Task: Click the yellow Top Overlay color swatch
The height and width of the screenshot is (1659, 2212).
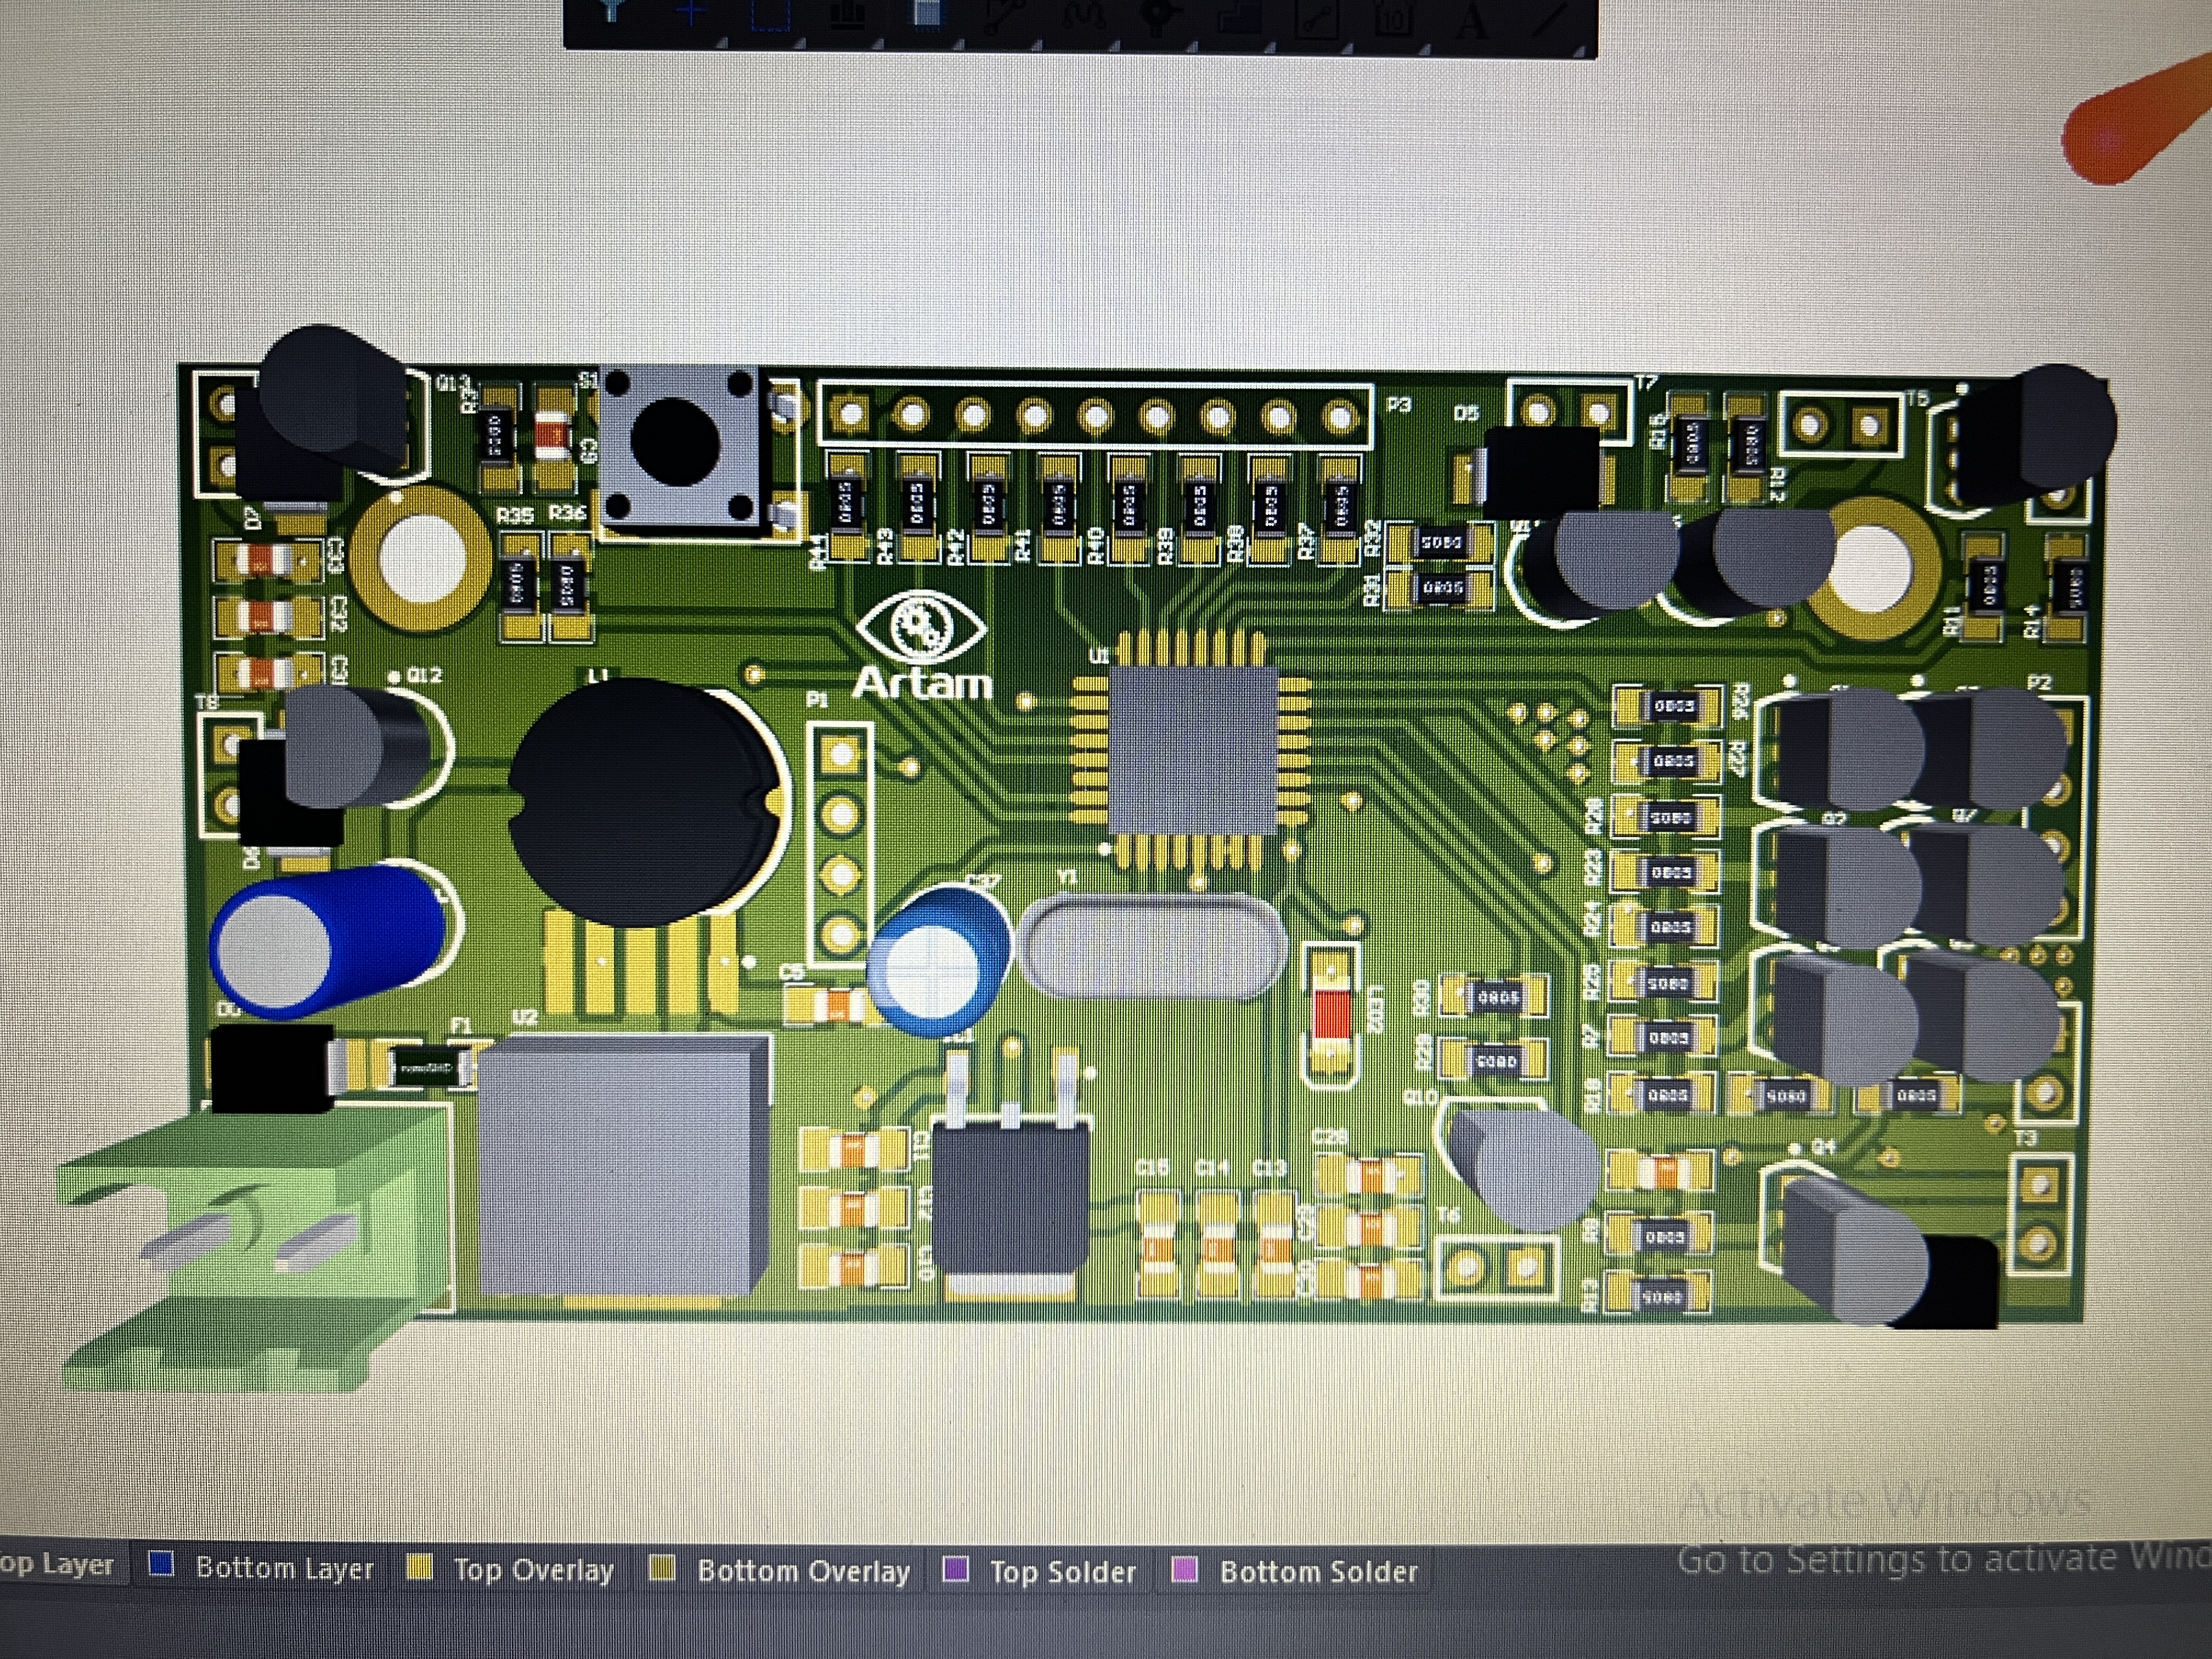Action: [x=420, y=1567]
